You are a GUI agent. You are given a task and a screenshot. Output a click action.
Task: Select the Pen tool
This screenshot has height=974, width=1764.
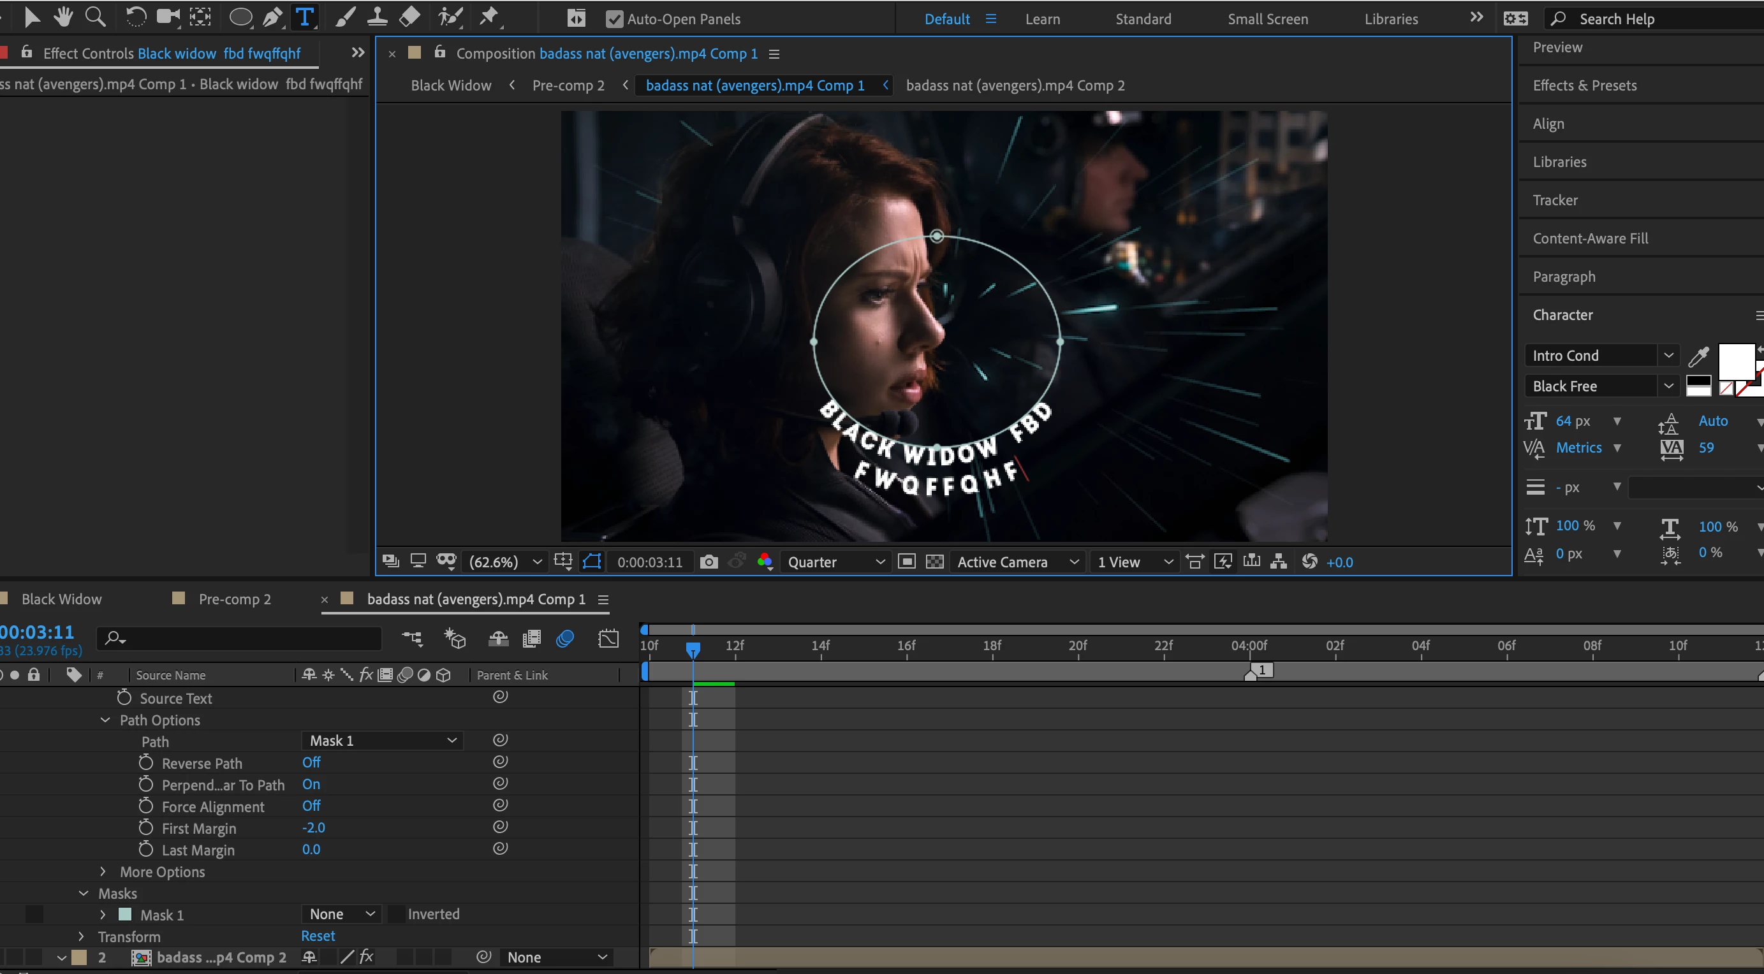pyautogui.click(x=272, y=17)
